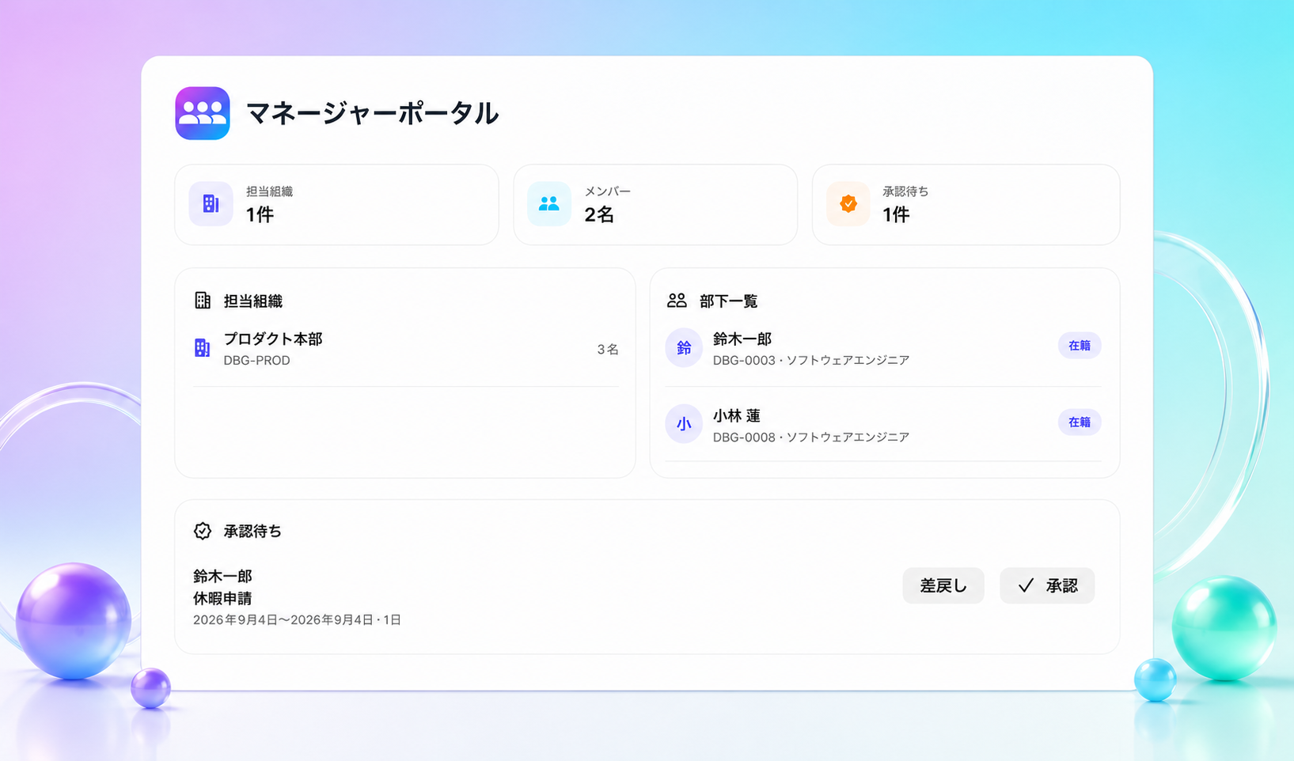The width and height of the screenshot is (1294, 761).
Task: Click 鈴木一郎 name in the 承認待ち list
Action: pyautogui.click(x=222, y=576)
